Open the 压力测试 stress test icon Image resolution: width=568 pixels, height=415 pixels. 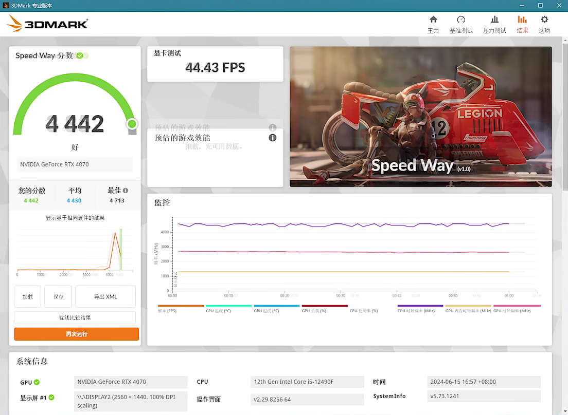pyautogui.click(x=494, y=20)
